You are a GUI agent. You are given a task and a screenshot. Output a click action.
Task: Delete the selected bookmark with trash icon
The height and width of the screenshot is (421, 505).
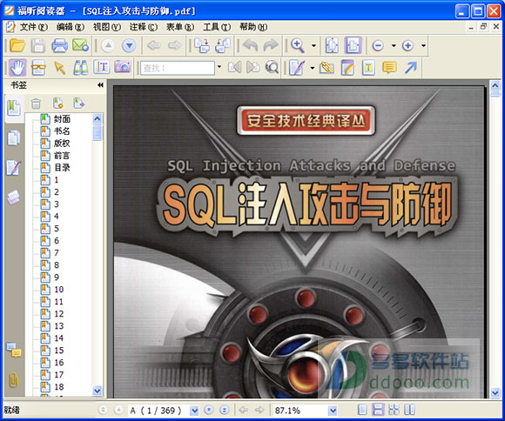click(x=36, y=104)
